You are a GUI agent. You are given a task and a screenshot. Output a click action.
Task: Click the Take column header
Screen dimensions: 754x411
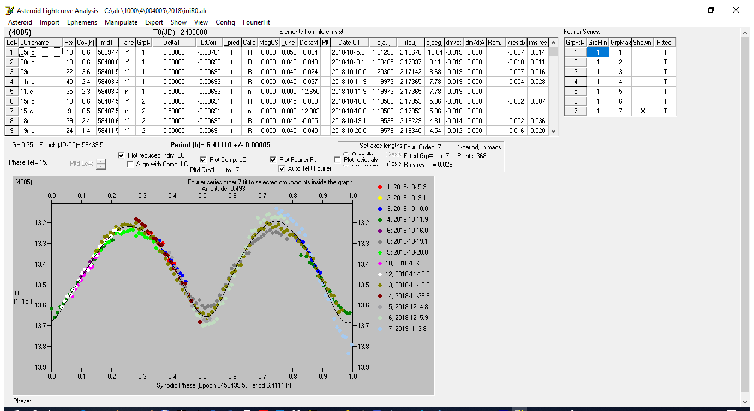127,43
